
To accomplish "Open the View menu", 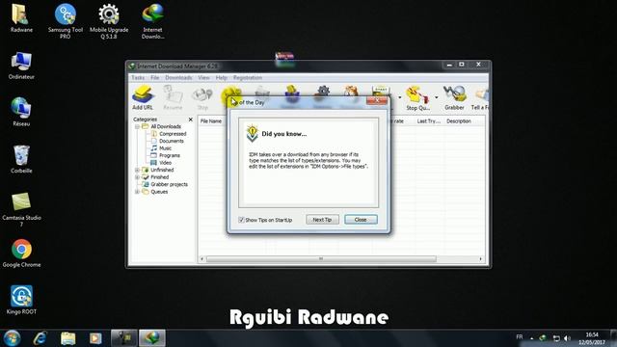I will point(203,78).
